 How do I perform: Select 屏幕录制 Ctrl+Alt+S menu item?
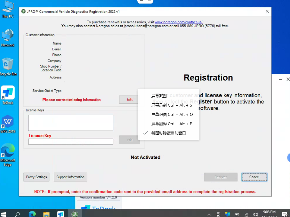point(169,105)
